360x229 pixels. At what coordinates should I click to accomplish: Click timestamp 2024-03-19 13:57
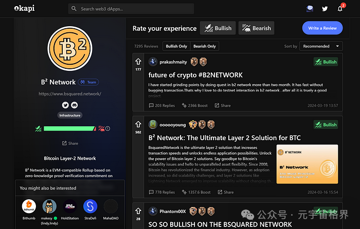point(322,105)
